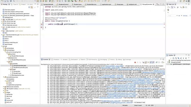This screenshot has height=107, width=191.
Task: Click New Task icon in Task List
Action: [168, 7]
